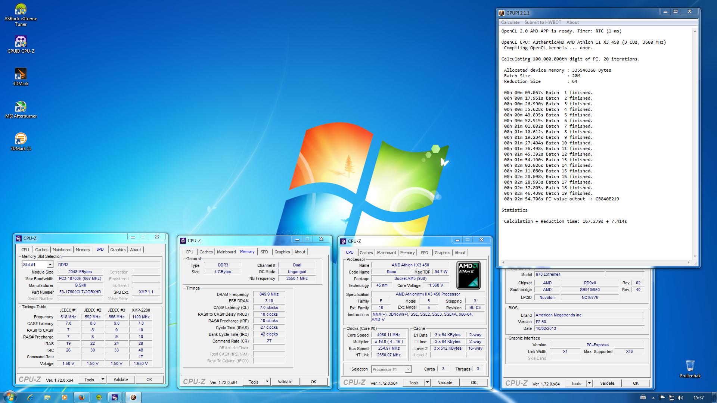The height and width of the screenshot is (403, 717).
Task: Click GPUPI vertical scrollbar up arrow
Action: (695, 31)
